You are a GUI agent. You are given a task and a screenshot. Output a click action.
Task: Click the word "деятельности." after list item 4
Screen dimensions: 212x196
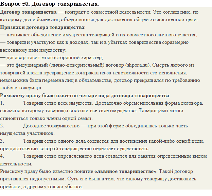pos(16,164)
